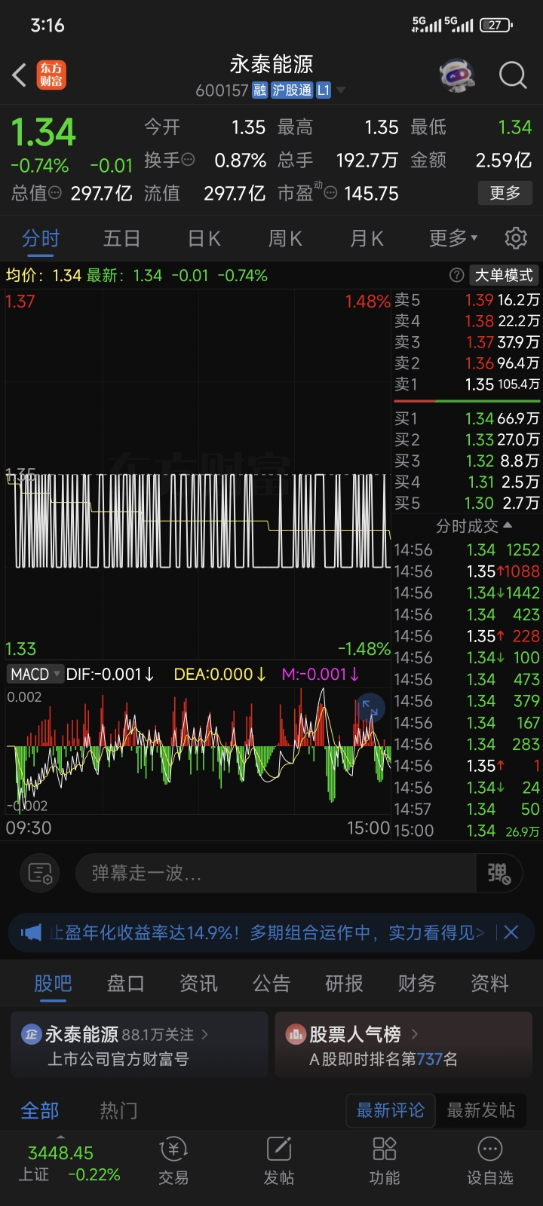
Task: Tap 上证 index 3448.45 ticker
Action: point(68,1163)
